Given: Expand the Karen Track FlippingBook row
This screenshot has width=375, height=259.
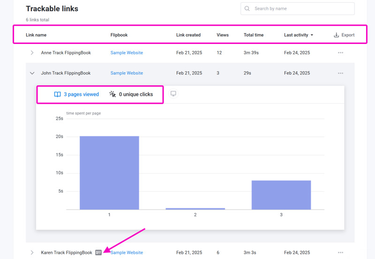Looking at the screenshot, I should pyautogui.click(x=32, y=252).
